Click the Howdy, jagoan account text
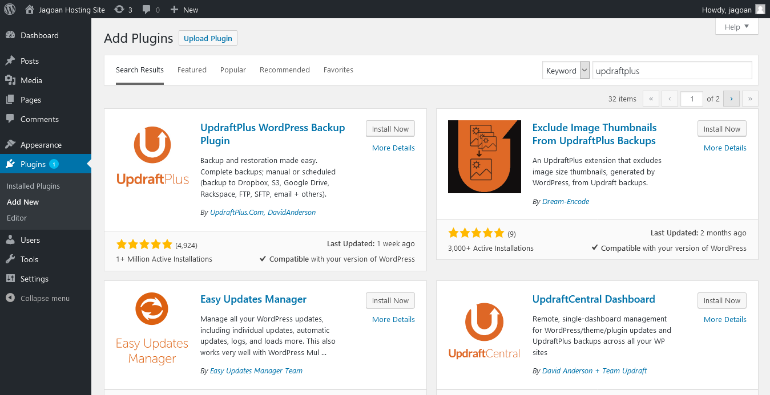This screenshot has width=770, height=395. 726,10
